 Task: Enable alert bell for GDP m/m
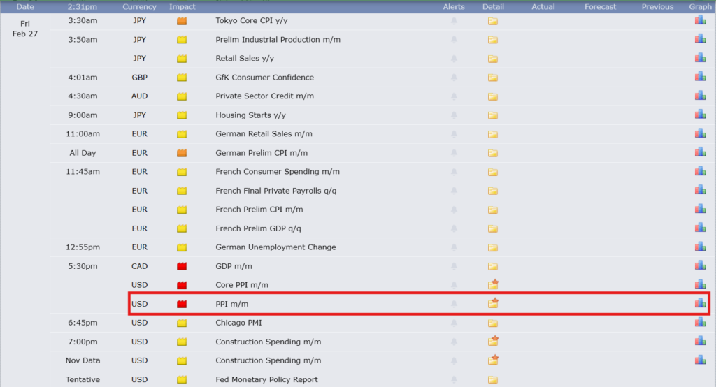tap(454, 266)
